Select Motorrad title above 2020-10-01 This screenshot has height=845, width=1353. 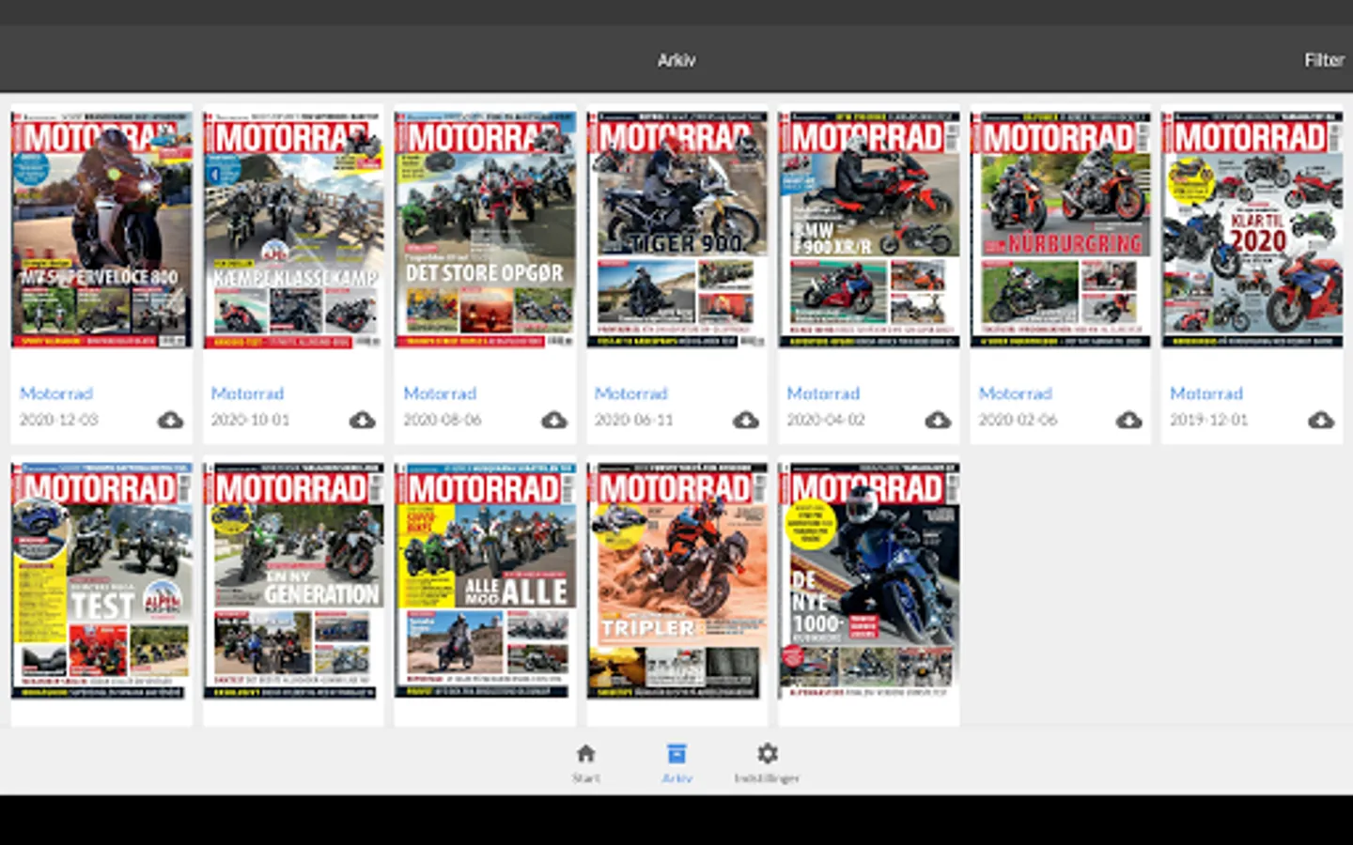click(x=248, y=393)
